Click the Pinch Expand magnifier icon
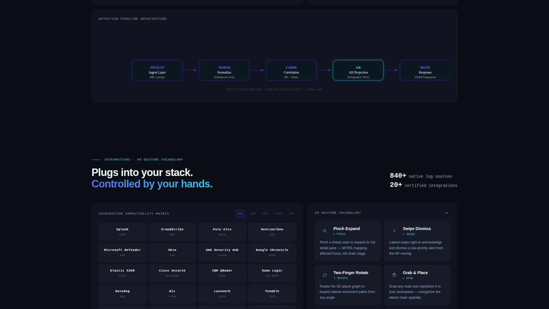 point(325,231)
